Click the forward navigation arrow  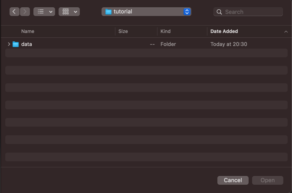coord(25,12)
